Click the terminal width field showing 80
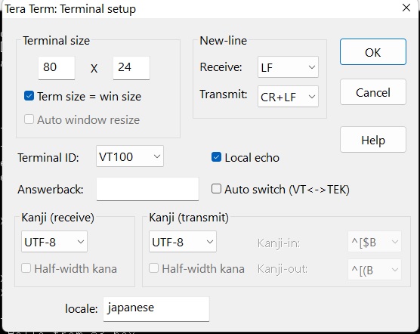 point(57,68)
